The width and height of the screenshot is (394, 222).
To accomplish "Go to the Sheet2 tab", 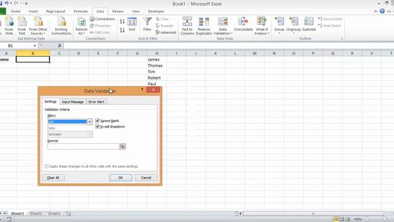I will click(36, 213).
